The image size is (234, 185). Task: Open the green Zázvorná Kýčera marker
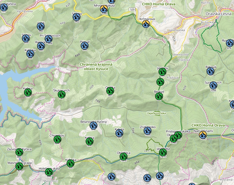coord(19,152)
